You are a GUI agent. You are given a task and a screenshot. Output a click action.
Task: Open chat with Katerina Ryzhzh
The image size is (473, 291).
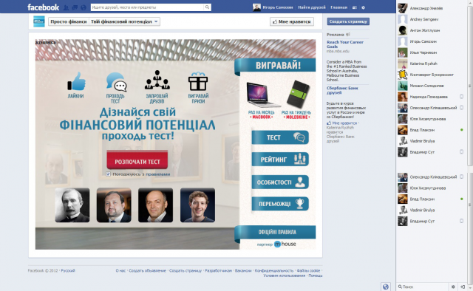(x=432, y=64)
